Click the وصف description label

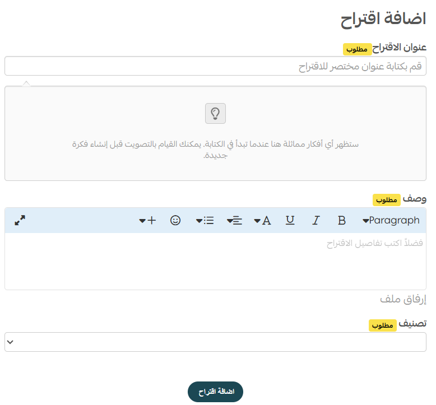pyautogui.click(x=415, y=199)
